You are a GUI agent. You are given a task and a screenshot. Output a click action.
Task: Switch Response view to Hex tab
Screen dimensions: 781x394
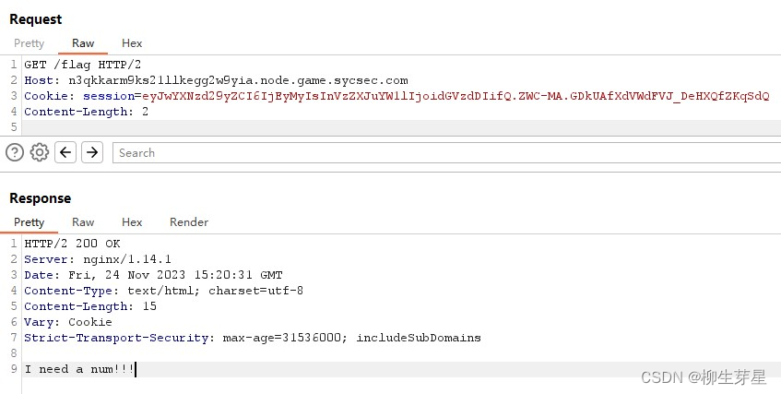132,222
